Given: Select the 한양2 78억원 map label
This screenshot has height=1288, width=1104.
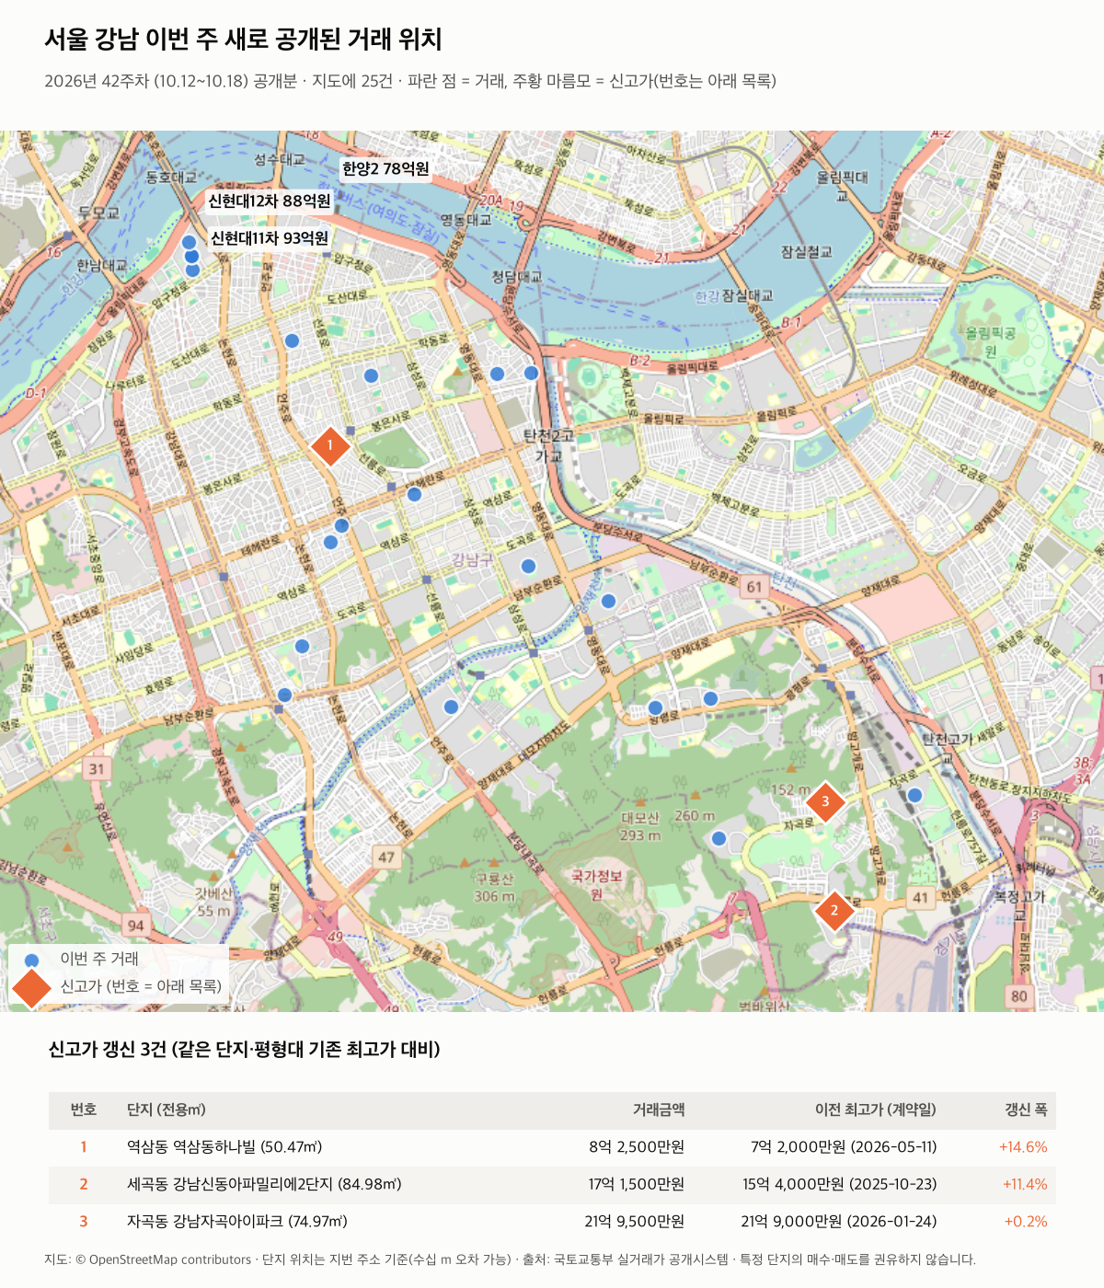Looking at the screenshot, I should (385, 169).
